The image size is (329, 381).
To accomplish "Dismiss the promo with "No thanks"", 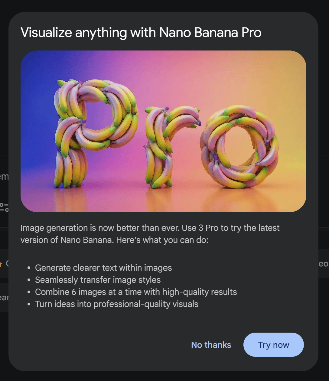I will [x=211, y=345].
